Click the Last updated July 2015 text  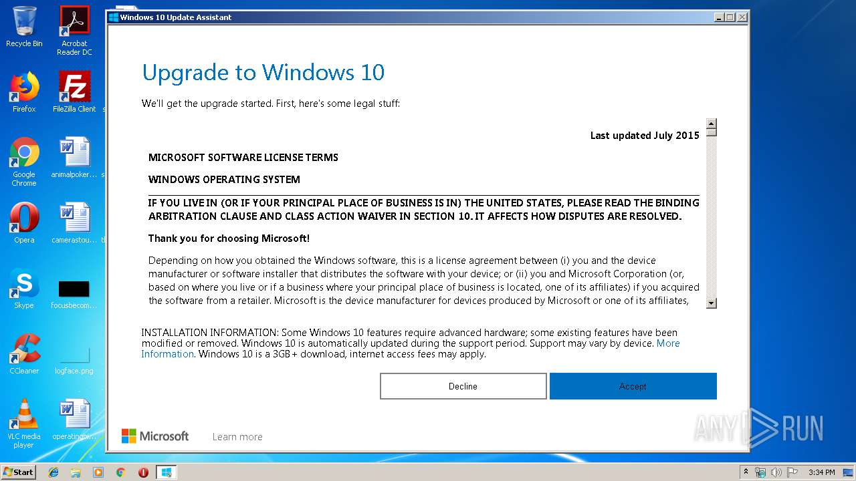(x=645, y=136)
